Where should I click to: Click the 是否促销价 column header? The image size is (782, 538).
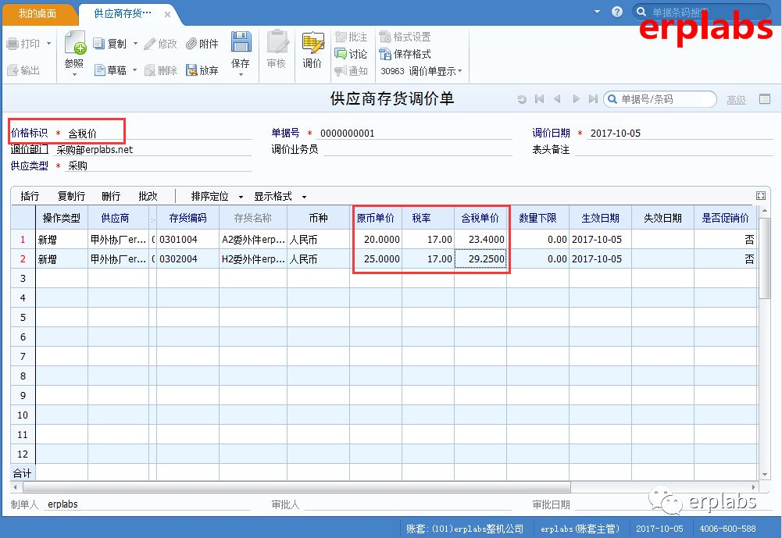tap(726, 218)
